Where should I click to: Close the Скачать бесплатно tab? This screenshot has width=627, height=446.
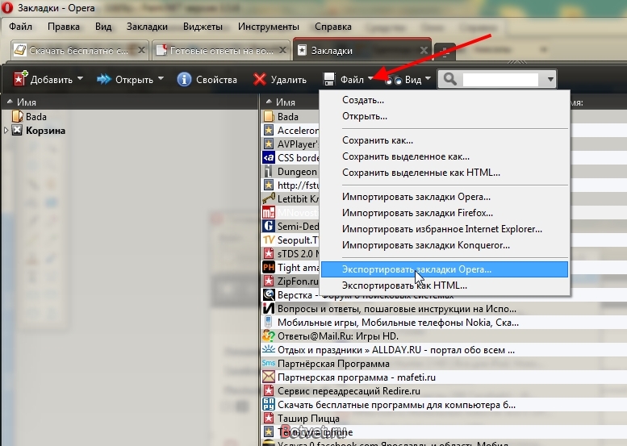tap(141, 50)
